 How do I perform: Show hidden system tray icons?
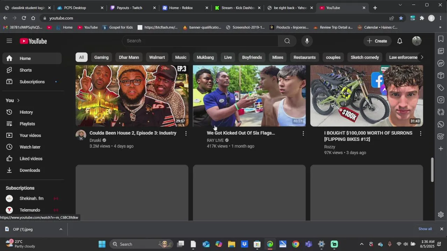click(x=361, y=244)
